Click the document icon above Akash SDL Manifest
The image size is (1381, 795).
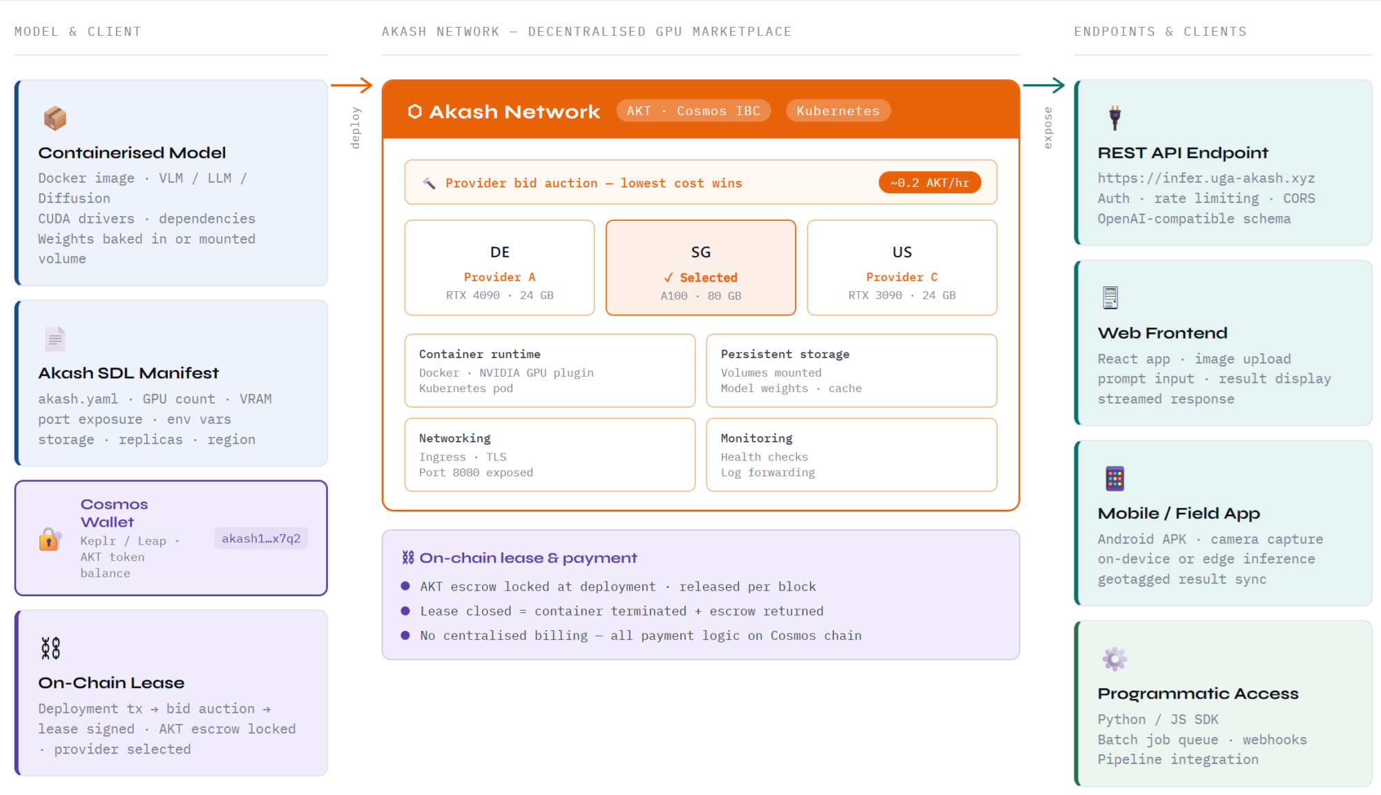55,339
